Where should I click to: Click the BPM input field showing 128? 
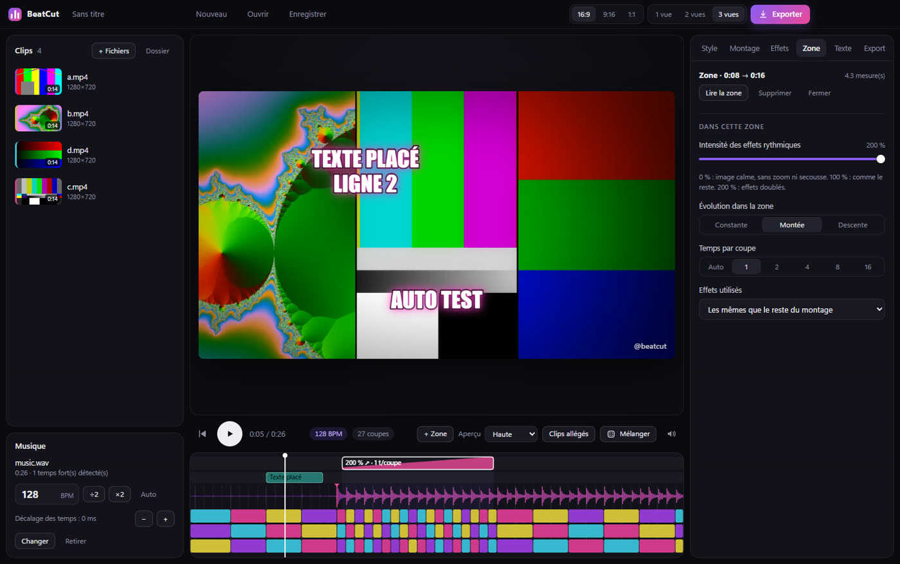click(47, 494)
